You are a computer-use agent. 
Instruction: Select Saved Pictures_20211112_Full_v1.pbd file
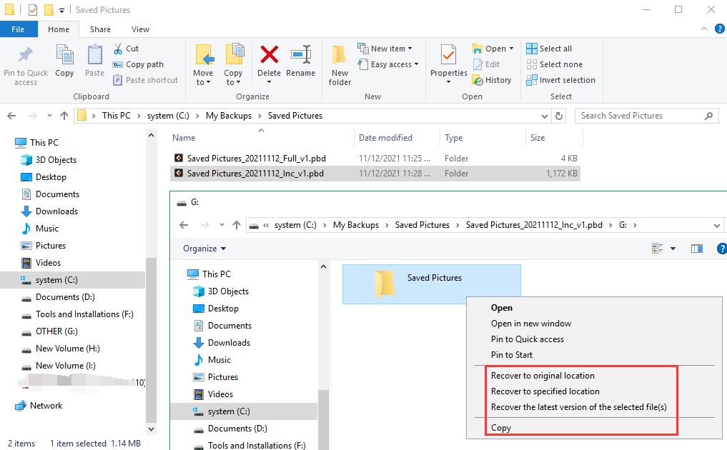click(256, 159)
